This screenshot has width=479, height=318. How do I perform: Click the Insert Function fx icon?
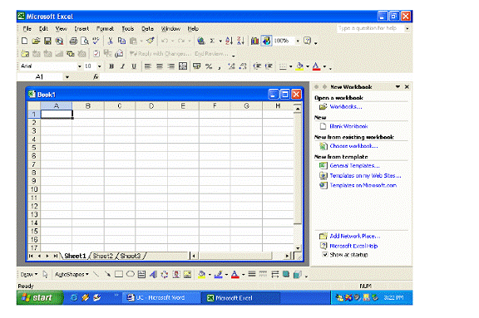pos(96,77)
